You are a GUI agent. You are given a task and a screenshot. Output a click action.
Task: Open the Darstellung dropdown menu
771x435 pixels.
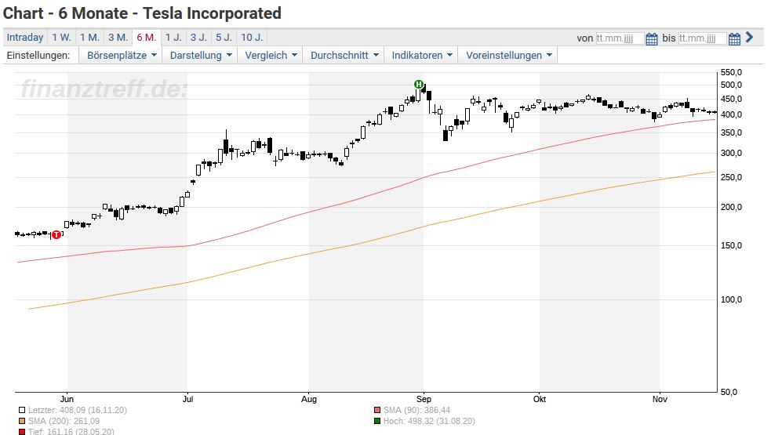pyautogui.click(x=201, y=56)
